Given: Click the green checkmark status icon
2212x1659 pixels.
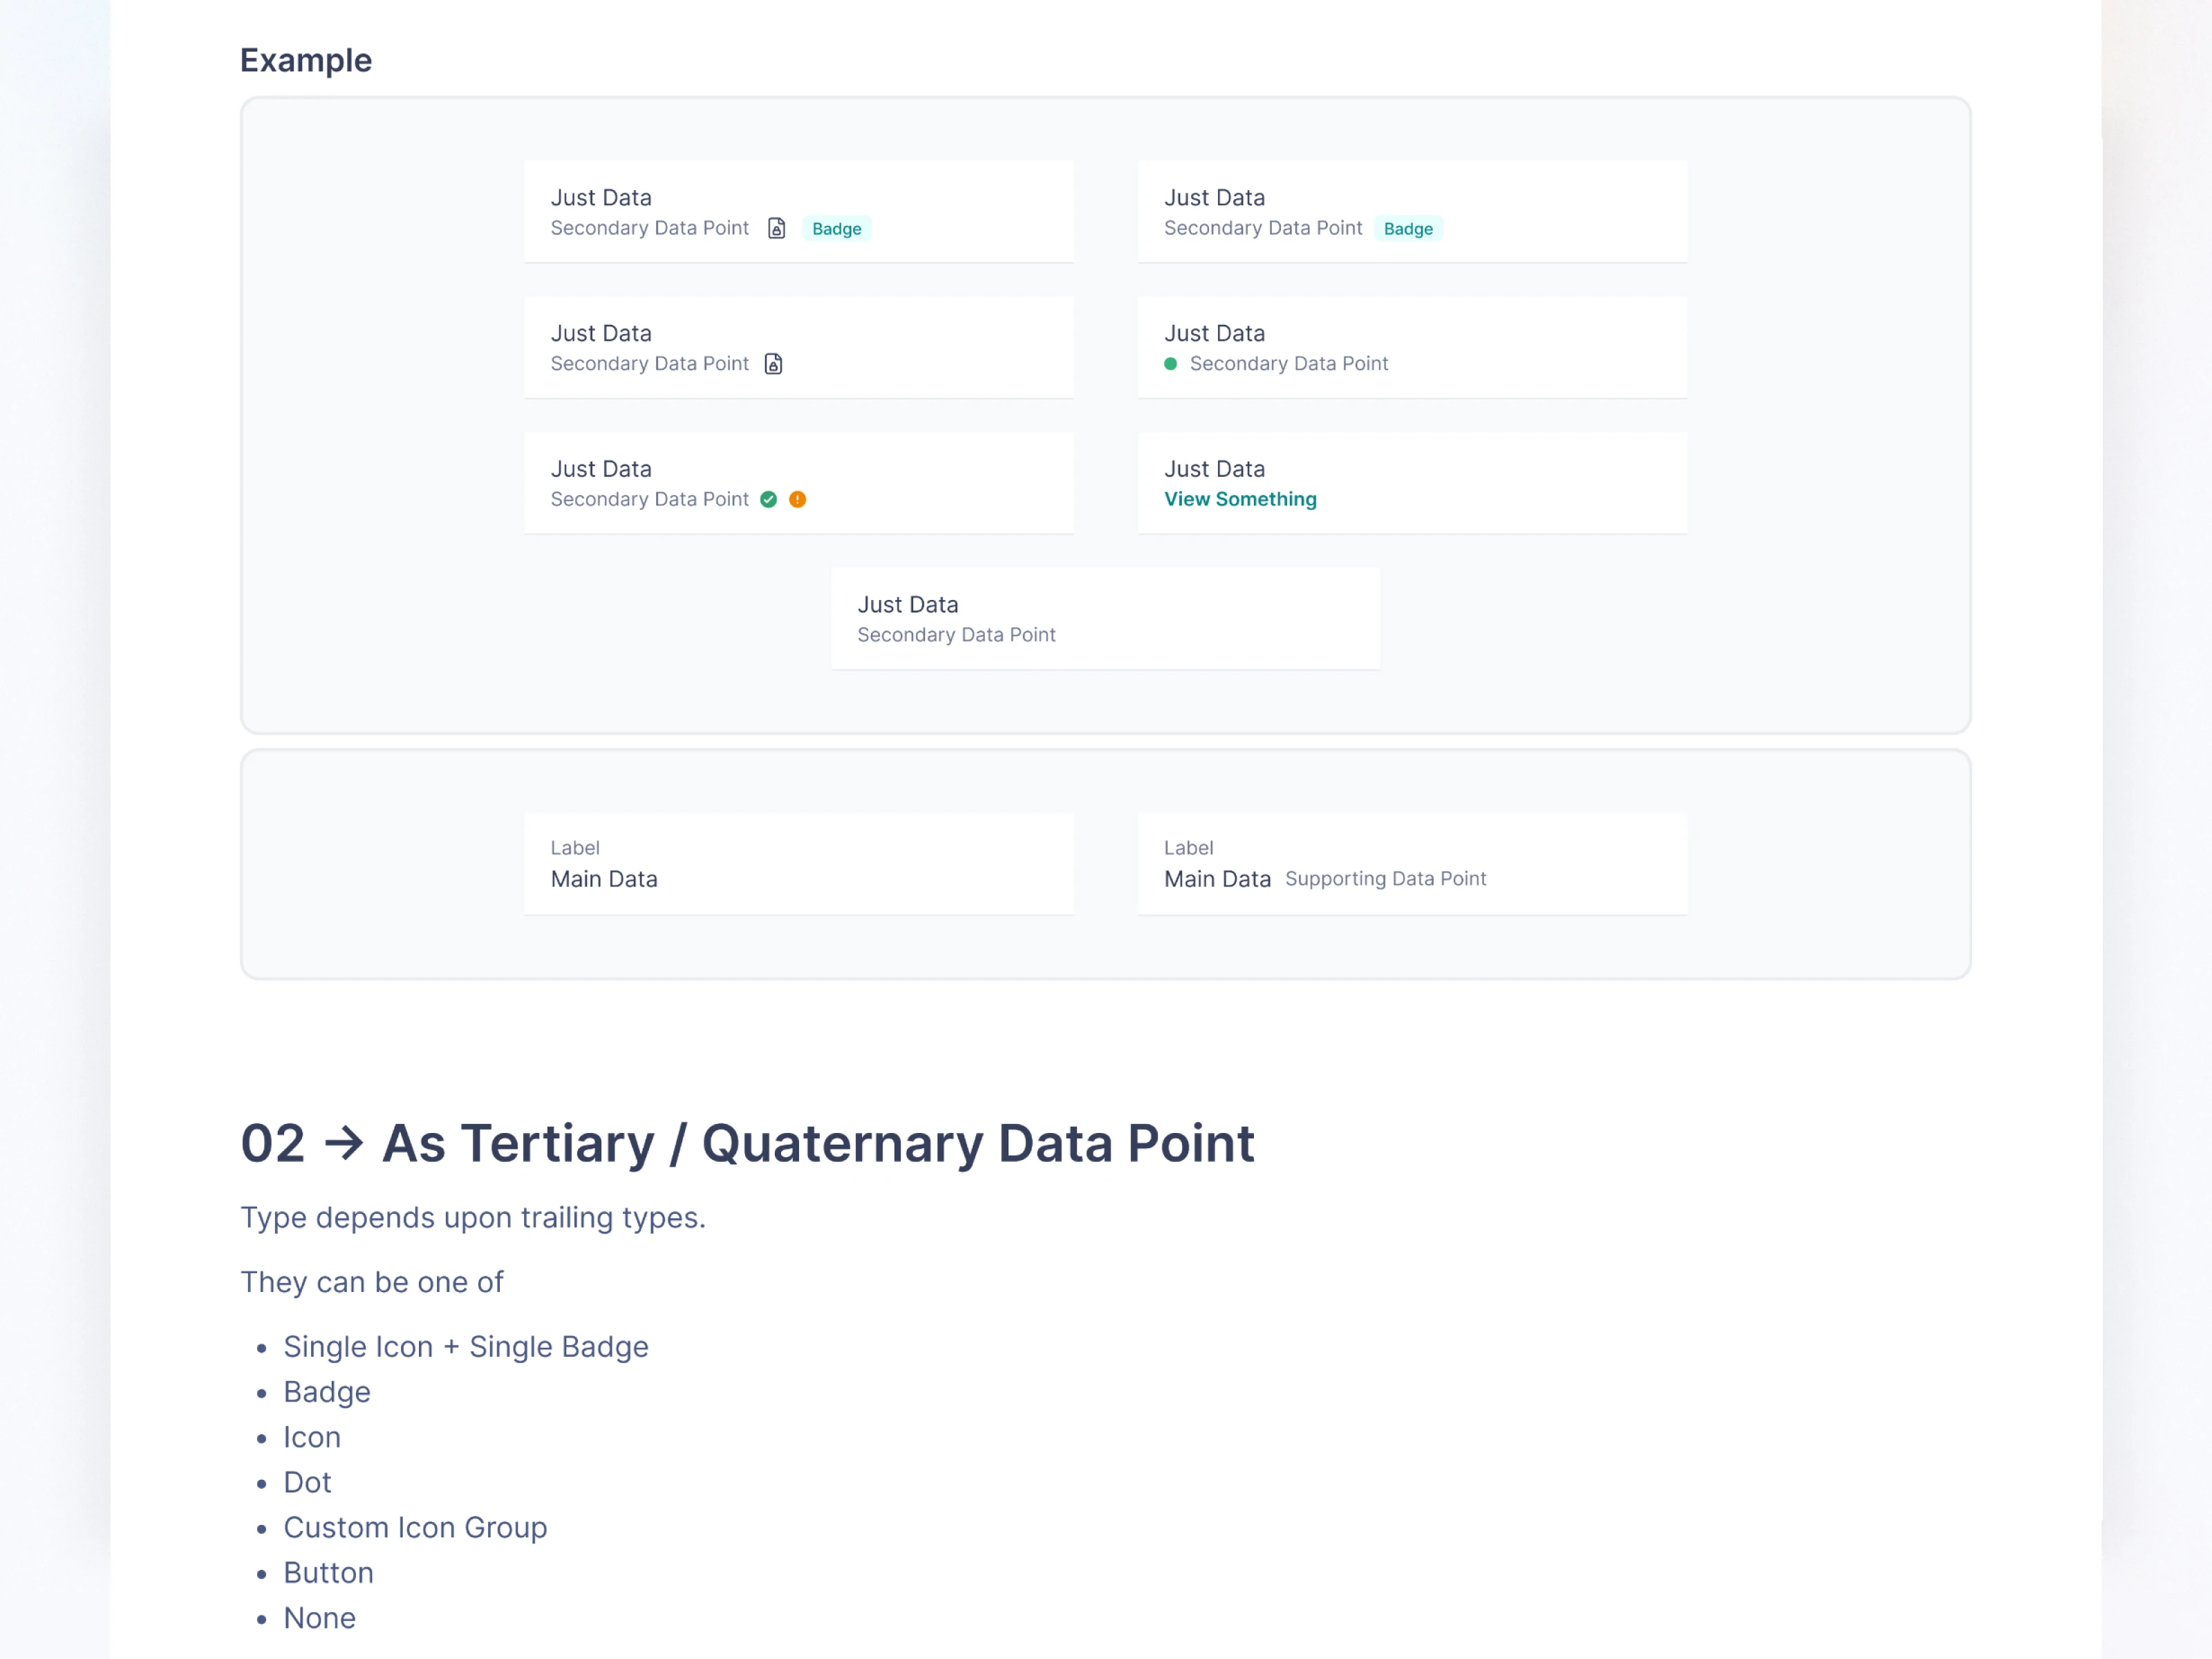Looking at the screenshot, I should [x=768, y=499].
